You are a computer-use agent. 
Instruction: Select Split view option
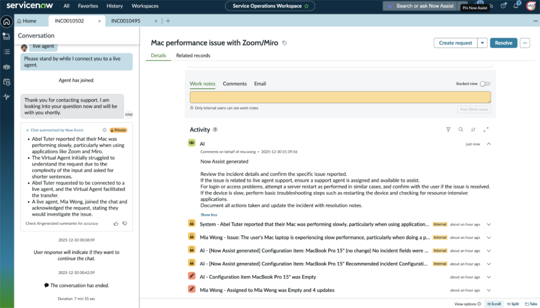[513, 304]
